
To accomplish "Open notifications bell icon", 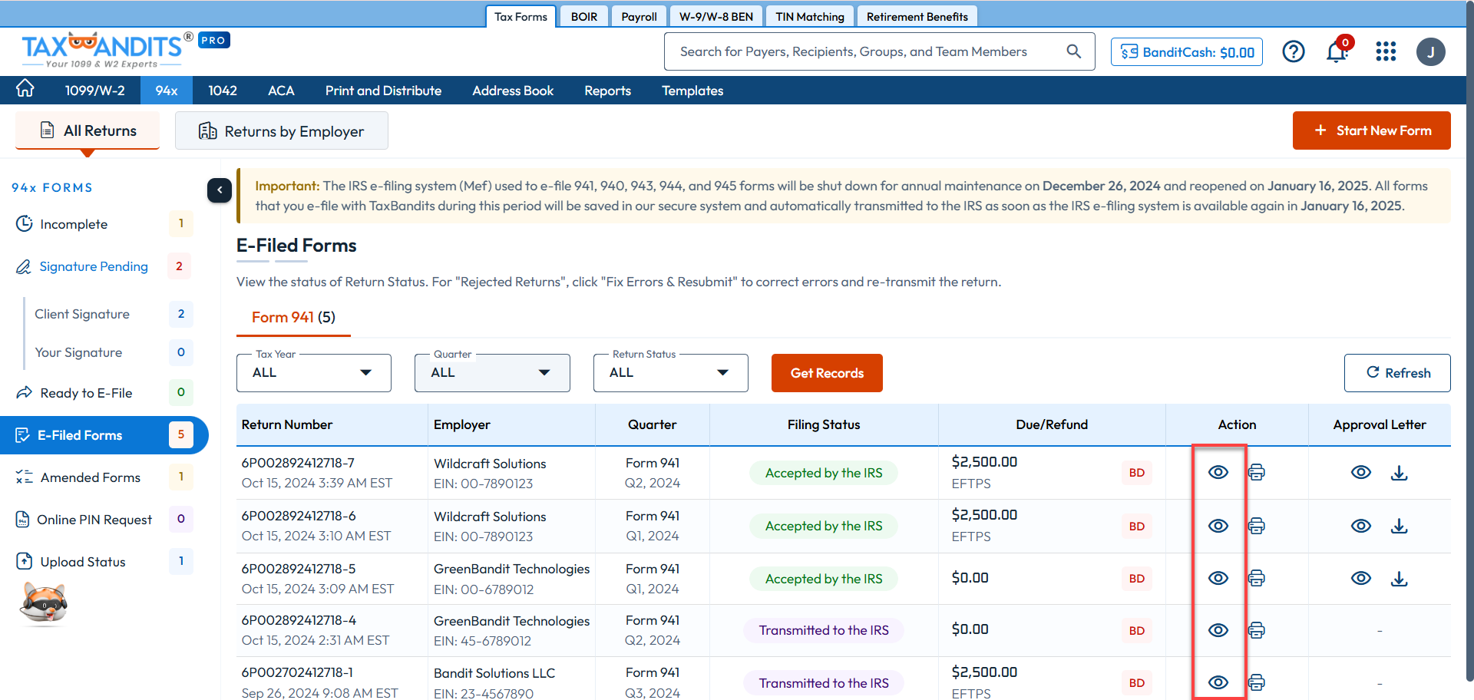I will coord(1337,51).
